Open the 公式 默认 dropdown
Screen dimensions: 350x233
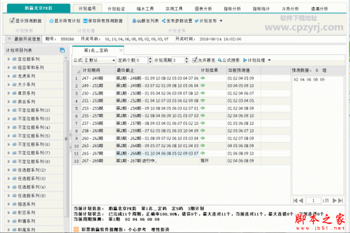click(x=114, y=60)
